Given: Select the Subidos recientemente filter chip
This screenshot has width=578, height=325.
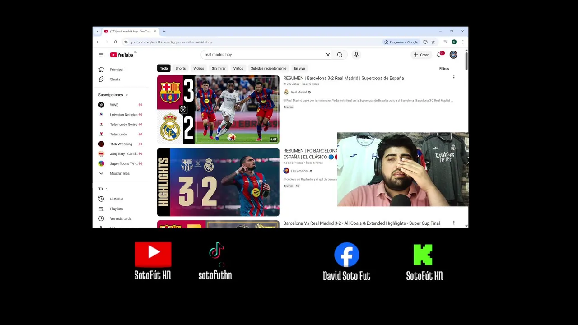Looking at the screenshot, I should point(269,68).
